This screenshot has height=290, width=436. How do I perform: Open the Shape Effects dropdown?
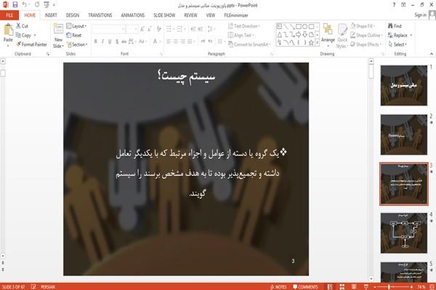click(366, 44)
